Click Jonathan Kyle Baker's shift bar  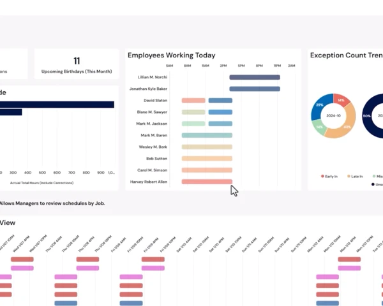coord(255,89)
